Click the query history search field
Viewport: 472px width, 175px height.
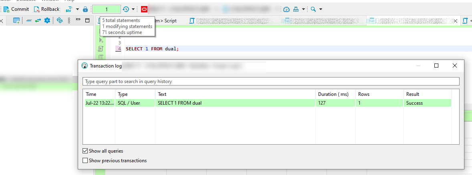(x=271, y=82)
